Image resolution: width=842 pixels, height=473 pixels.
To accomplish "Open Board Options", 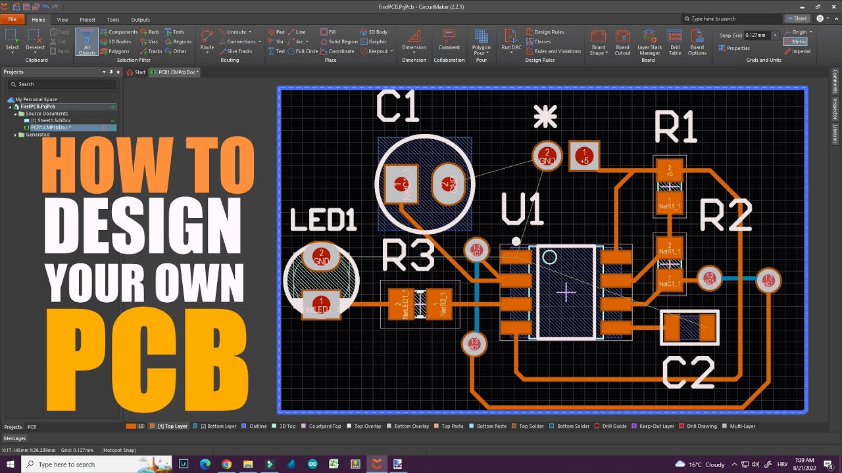I will pos(697,42).
